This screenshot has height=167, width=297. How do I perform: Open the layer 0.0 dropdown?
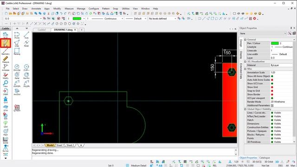coord(41,19)
